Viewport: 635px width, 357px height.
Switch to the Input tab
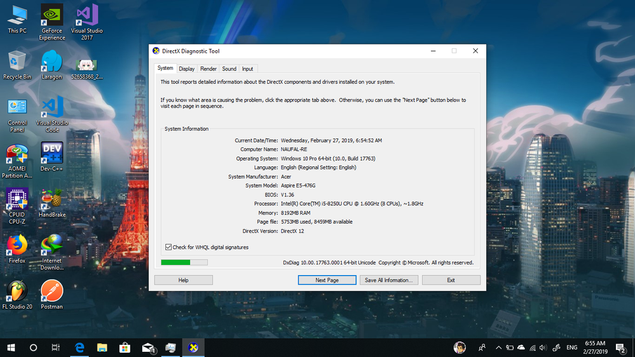pos(247,69)
